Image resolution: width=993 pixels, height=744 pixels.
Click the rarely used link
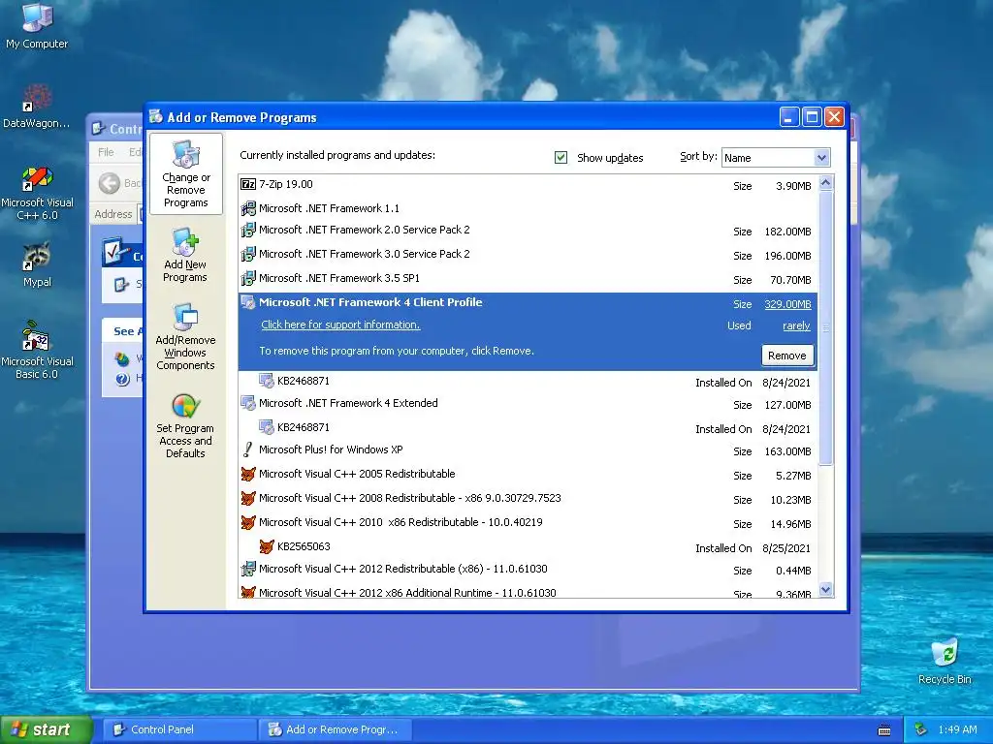click(x=796, y=325)
